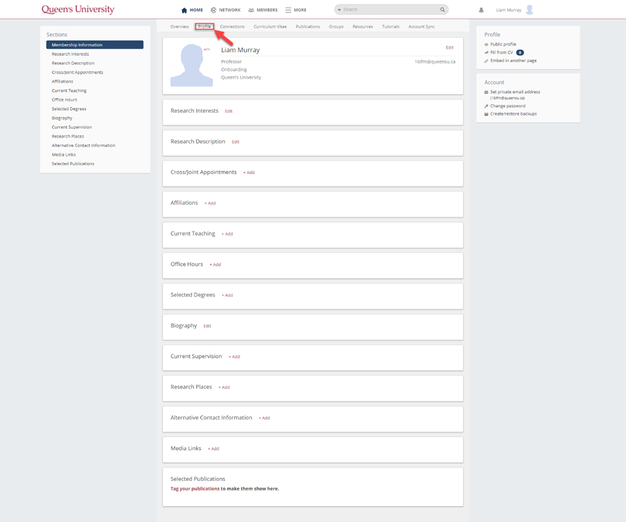Click inside the Search field

click(389, 10)
